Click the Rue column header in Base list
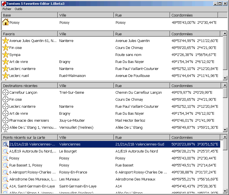229x195 pixels. 142,15
